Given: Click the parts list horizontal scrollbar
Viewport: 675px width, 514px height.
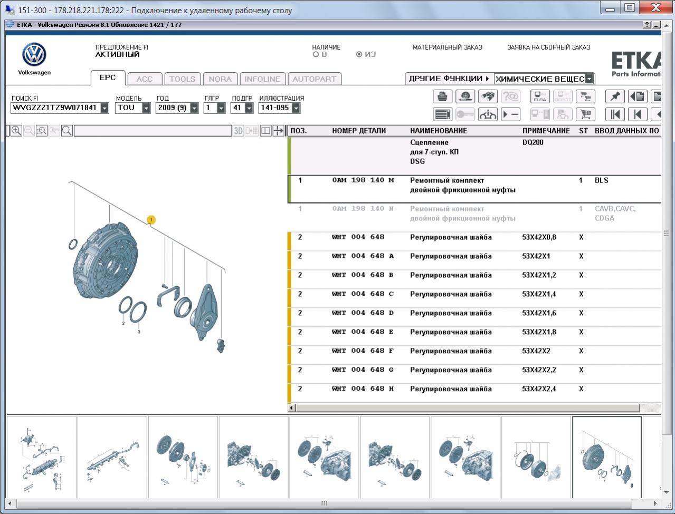Looking at the screenshot, I should (468, 408).
